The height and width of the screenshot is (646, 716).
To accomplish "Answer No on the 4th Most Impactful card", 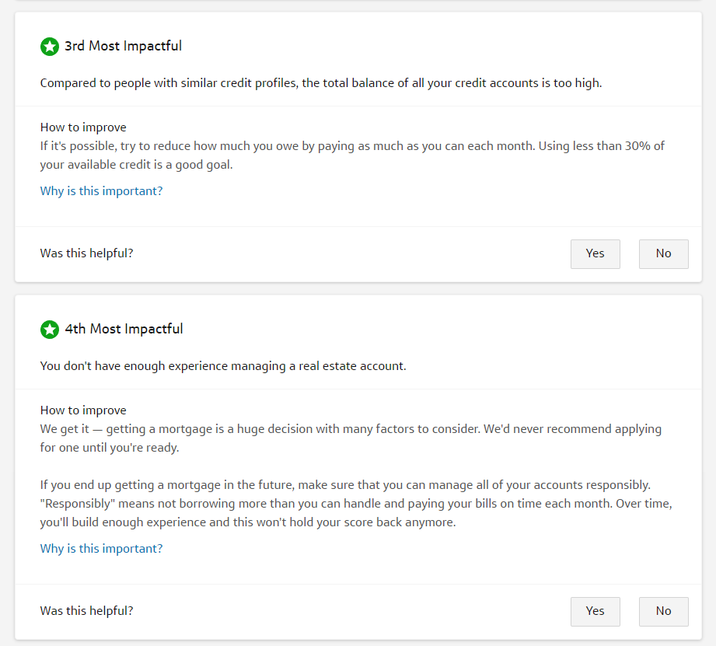I will (663, 611).
